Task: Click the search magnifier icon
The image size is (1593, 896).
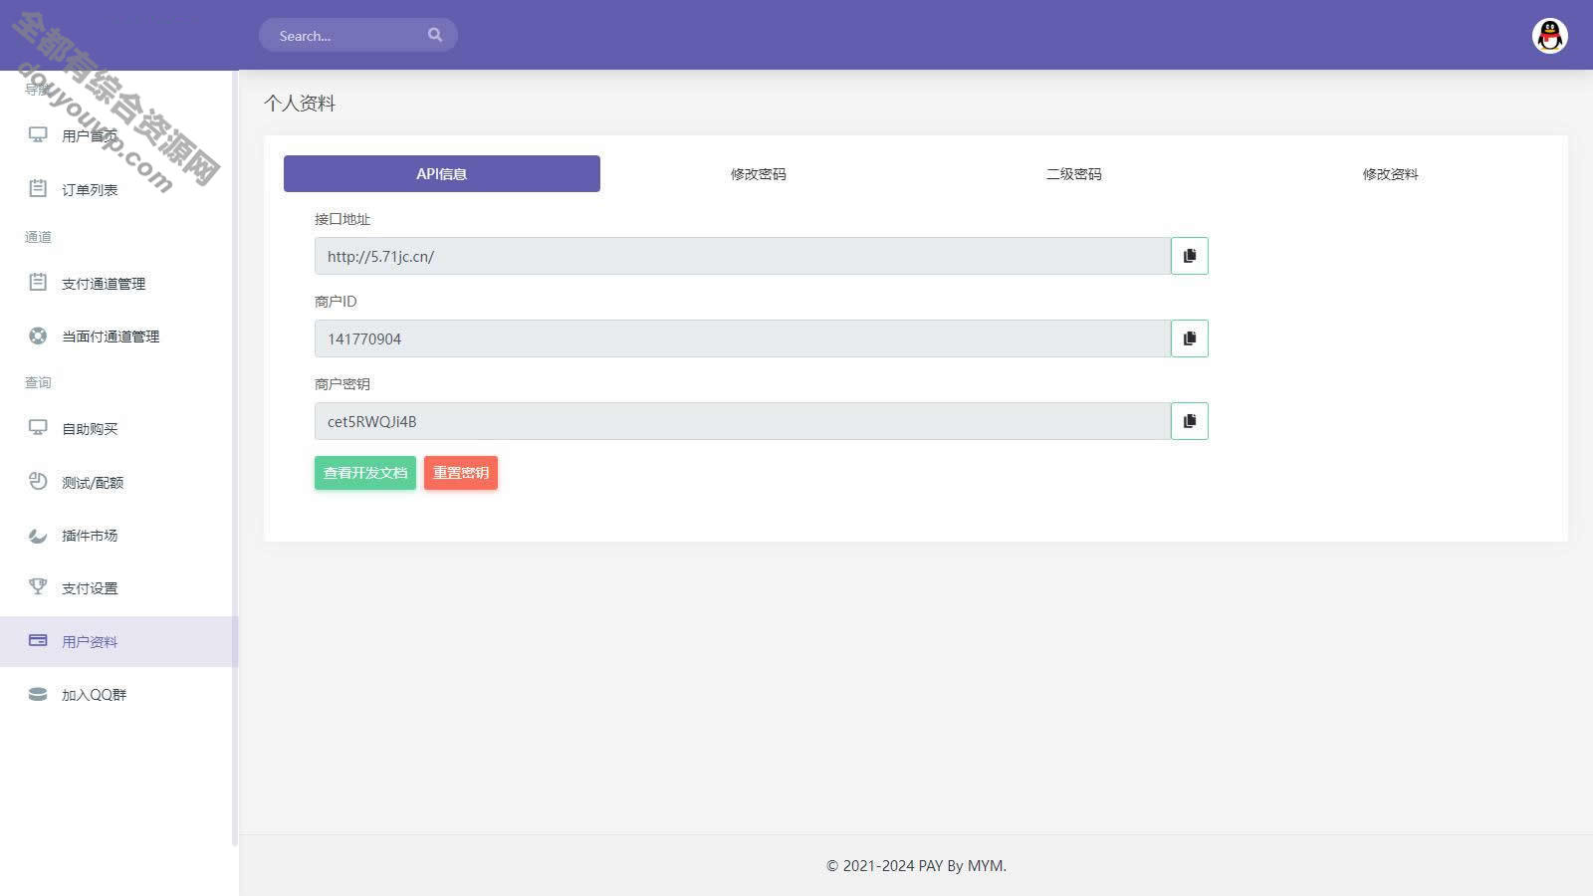Action: [435, 35]
